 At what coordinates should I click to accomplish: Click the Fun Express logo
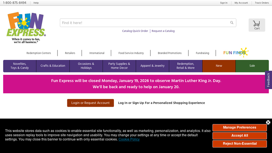[x=26, y=27]
